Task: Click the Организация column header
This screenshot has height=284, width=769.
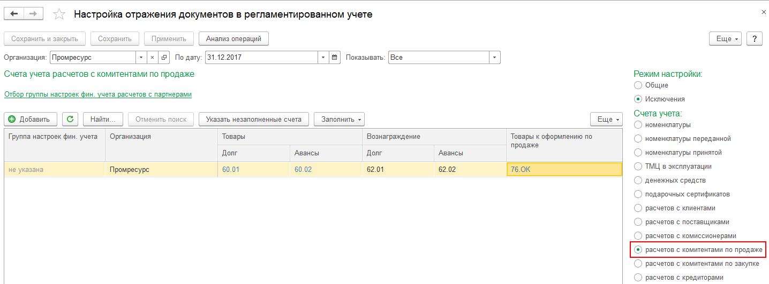Action: (162, 145)
